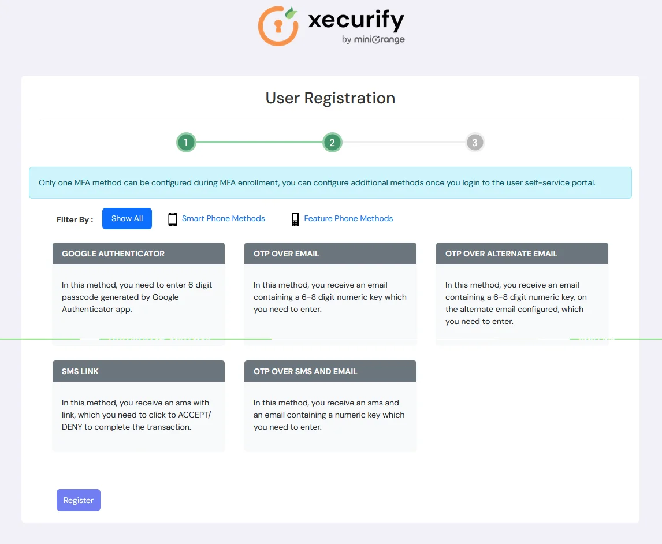Open the Feature Phone Methods filter
This screenshot has width=662, height=544.
(x=348, y=218)
